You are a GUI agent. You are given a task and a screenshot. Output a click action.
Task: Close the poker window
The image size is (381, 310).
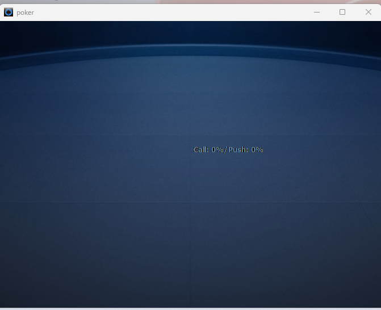coord(368,12)
